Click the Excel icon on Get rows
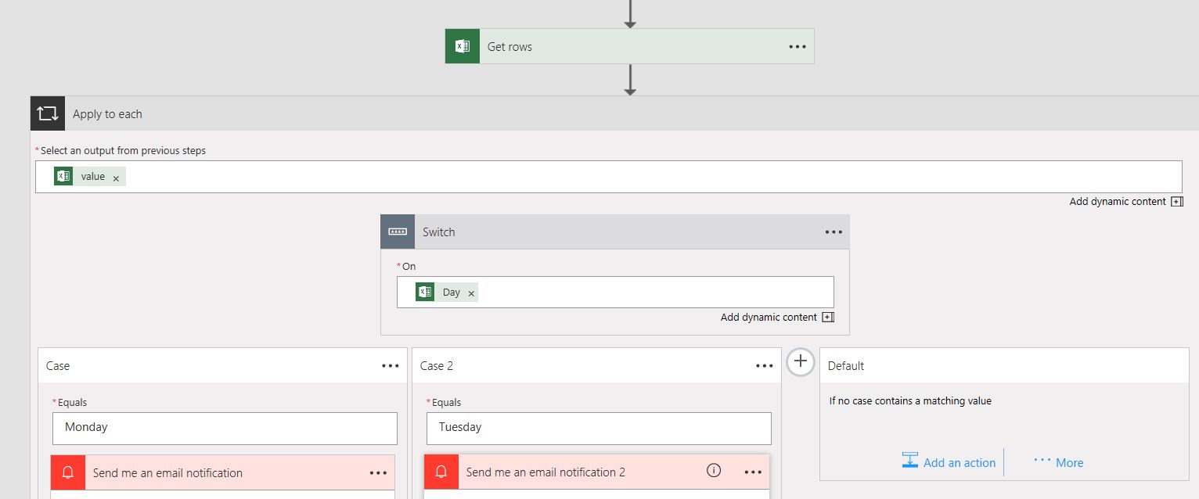The height and width of the screenshot is (499, 1199). pos(463,47)
